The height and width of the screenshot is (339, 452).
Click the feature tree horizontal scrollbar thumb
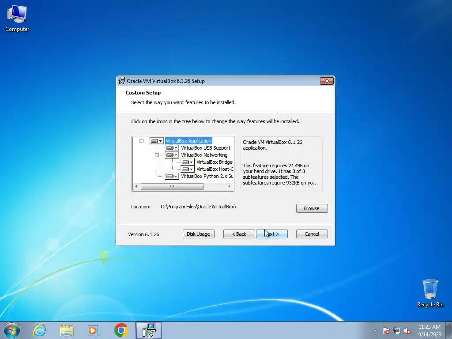(x=172, y=187)
